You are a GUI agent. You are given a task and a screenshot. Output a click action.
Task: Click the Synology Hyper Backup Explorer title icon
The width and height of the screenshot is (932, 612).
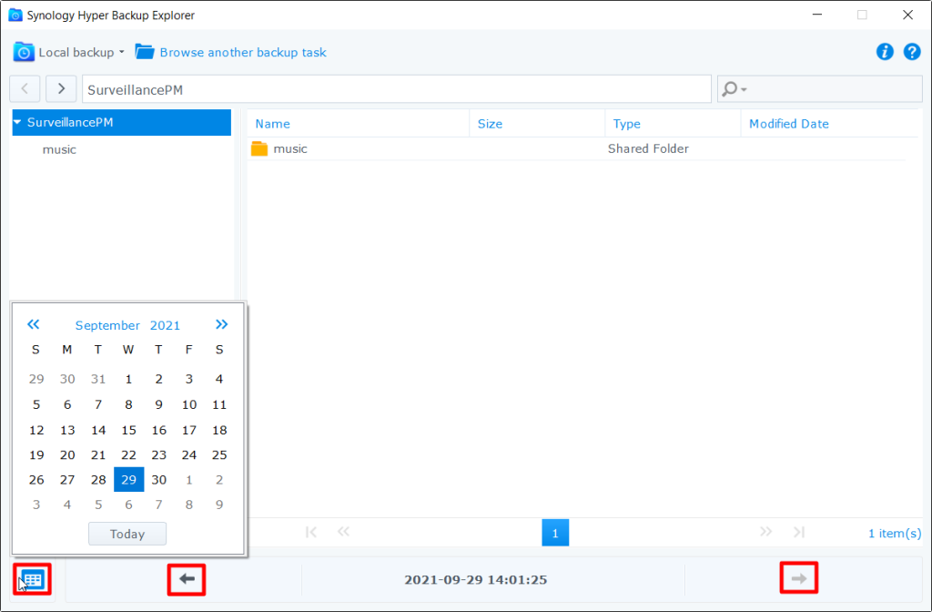[x=15, y=15]
